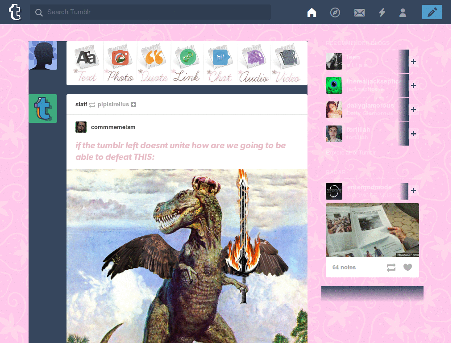Image resolution: width=457 pixels, height=343 pixels.
Task: Open the inbox envelope icon
Action: pos(359,13)
